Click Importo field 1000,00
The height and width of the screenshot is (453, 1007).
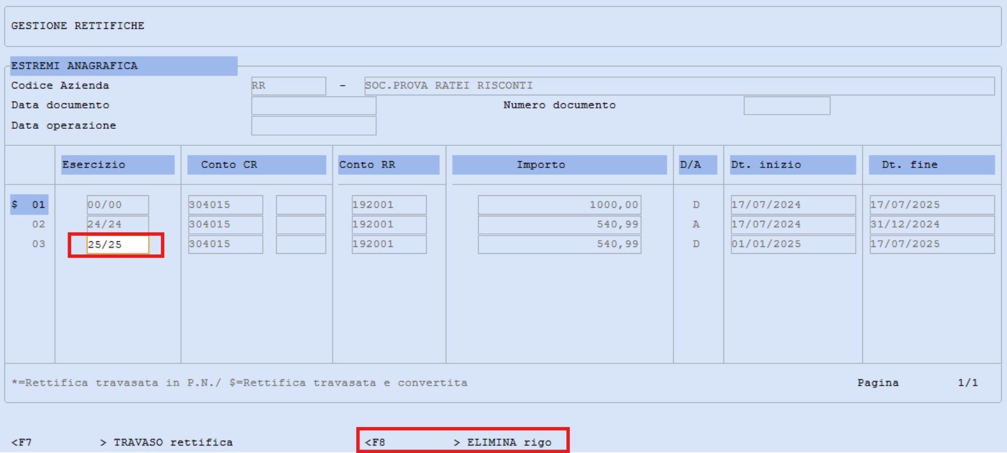(559, 205)
